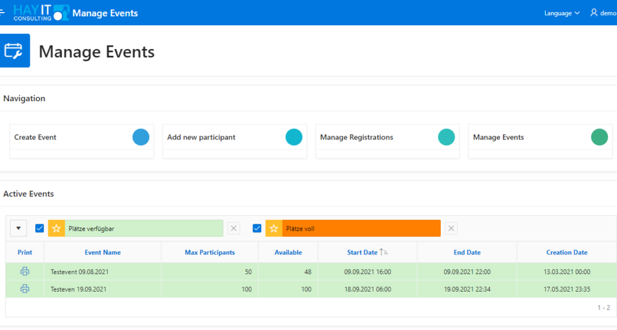The width and height of the screenshot is (617, 330).
Task: Sort by Max Participants column header
Action: click(210, 252)
